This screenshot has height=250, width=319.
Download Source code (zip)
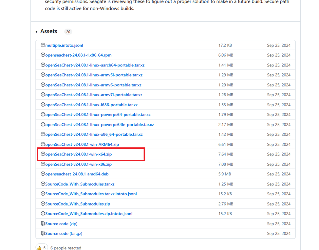[61, 223]
